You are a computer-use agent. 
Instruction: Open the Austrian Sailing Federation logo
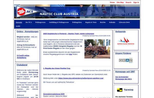click(x=126, y=41)
